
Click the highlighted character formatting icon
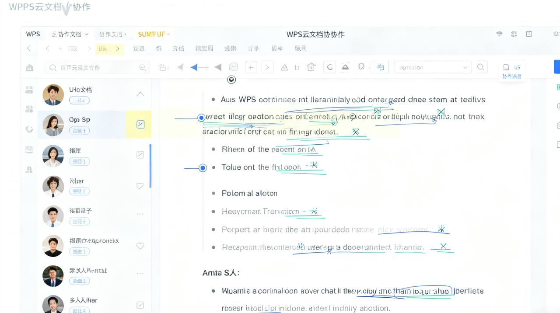pos(381,67)
